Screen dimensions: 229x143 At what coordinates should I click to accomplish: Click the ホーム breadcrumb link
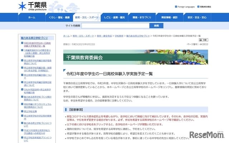66,36
